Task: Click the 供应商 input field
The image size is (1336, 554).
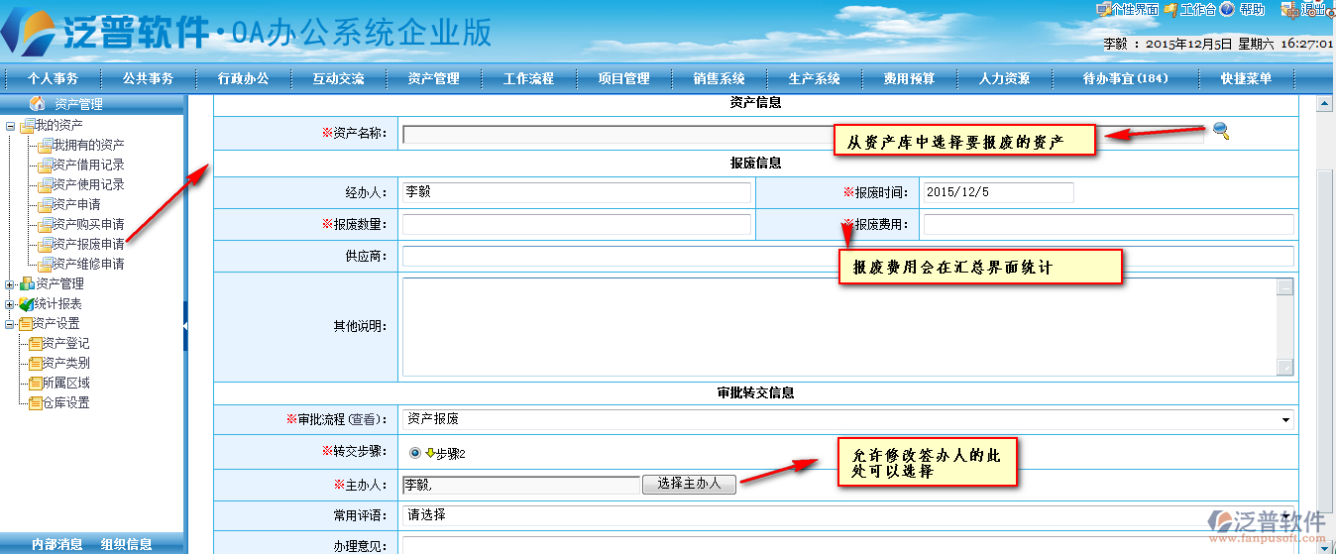Action: [x=848, y=257]
